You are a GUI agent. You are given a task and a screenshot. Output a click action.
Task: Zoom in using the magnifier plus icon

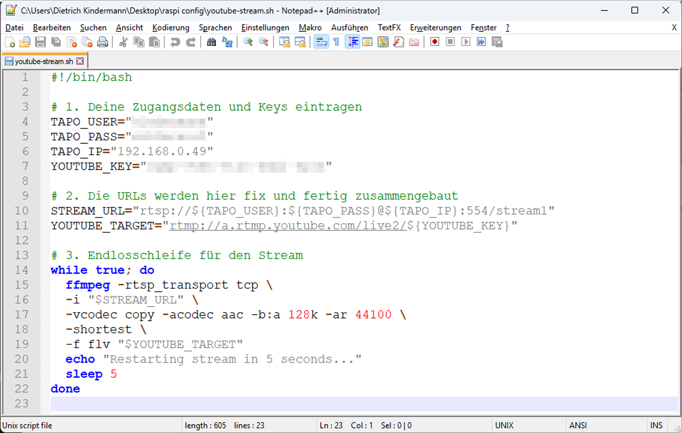[248, 42]
